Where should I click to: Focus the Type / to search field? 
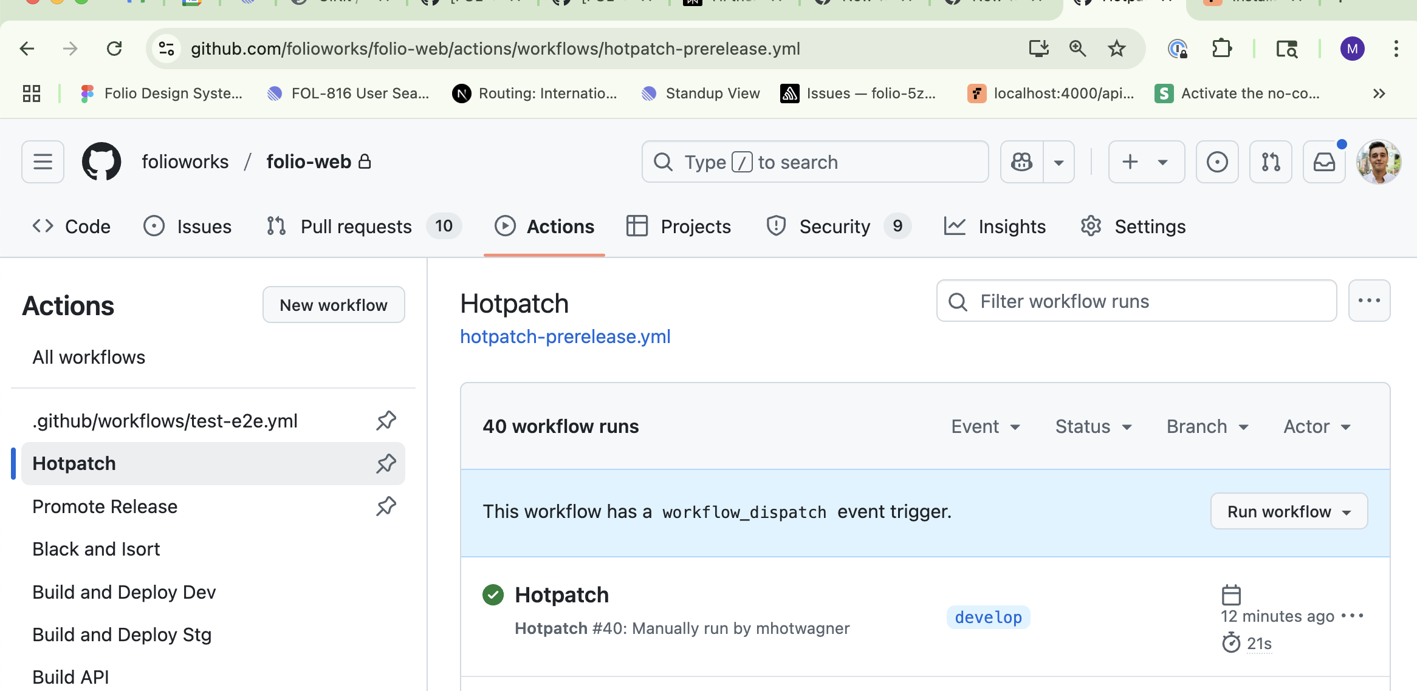(x=815, y=162)
